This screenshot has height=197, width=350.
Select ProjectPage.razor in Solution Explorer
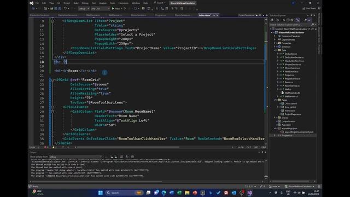click(293, 114)
